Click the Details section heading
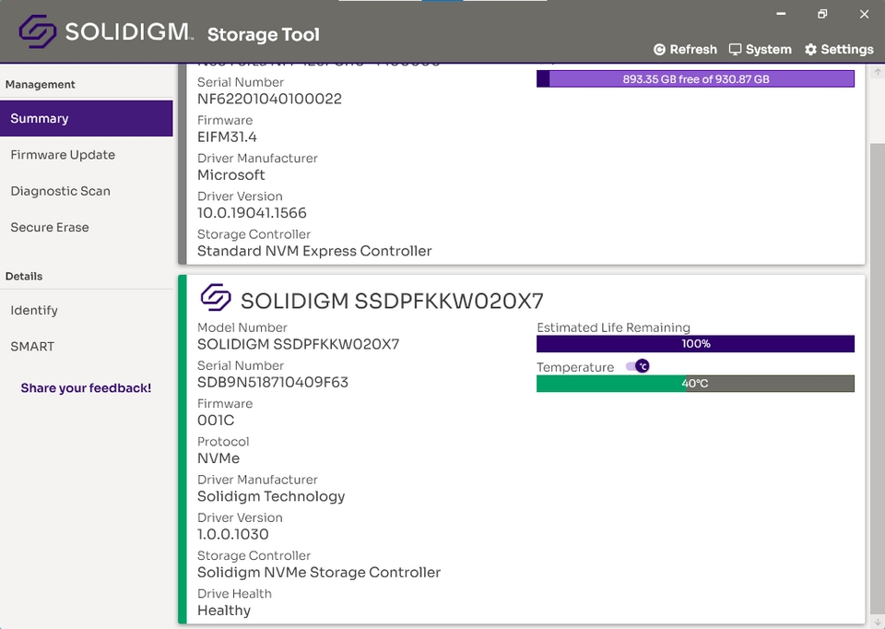The image size is (885, 629). 24,277
